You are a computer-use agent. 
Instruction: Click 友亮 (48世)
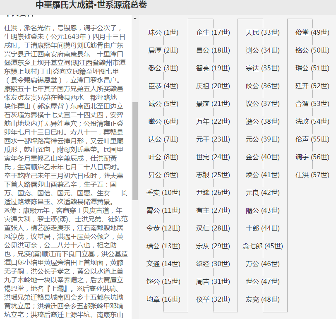coord(263,299)
